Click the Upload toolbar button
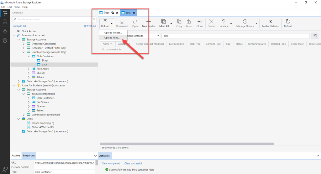 click(x=105, y=23)
